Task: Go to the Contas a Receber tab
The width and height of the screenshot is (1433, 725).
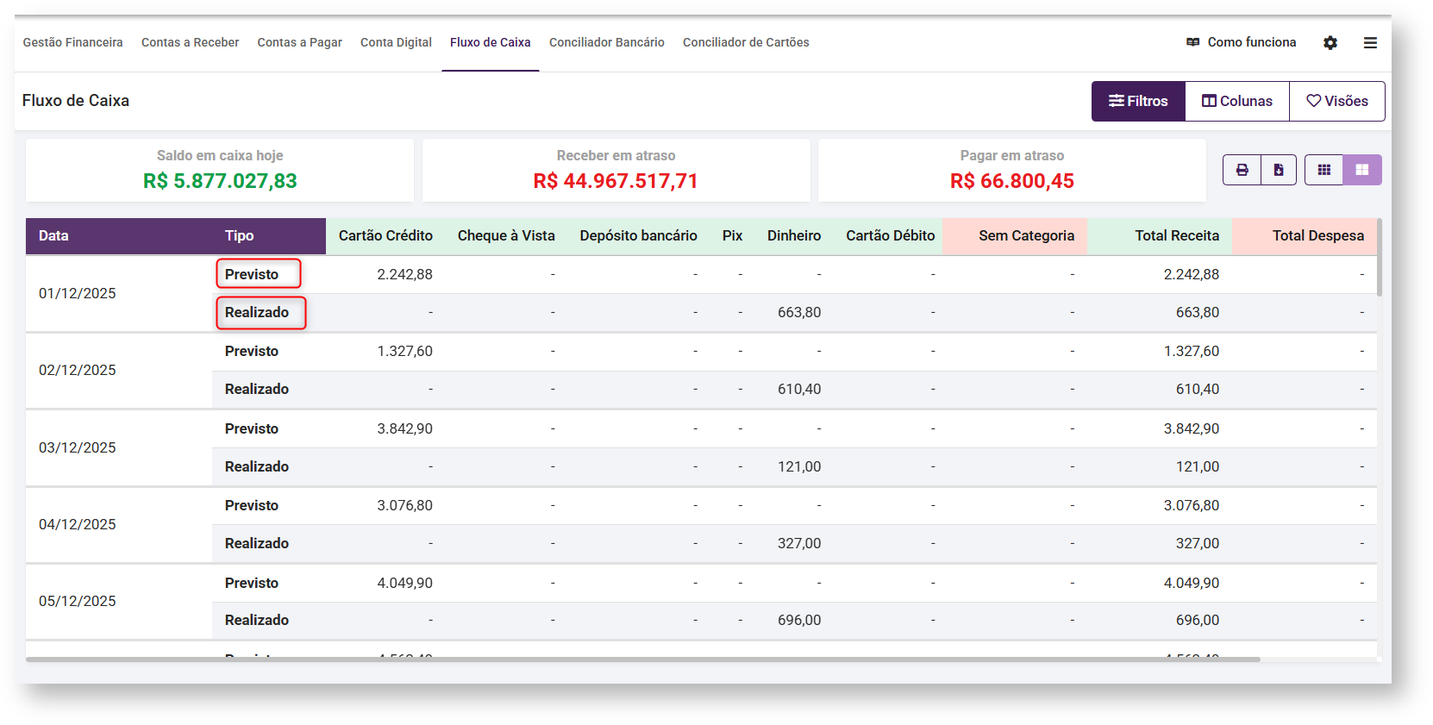Action: 190,42
